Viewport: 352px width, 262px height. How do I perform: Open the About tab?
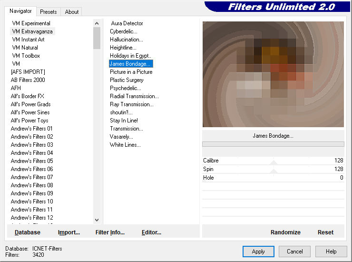coord(72,12)
